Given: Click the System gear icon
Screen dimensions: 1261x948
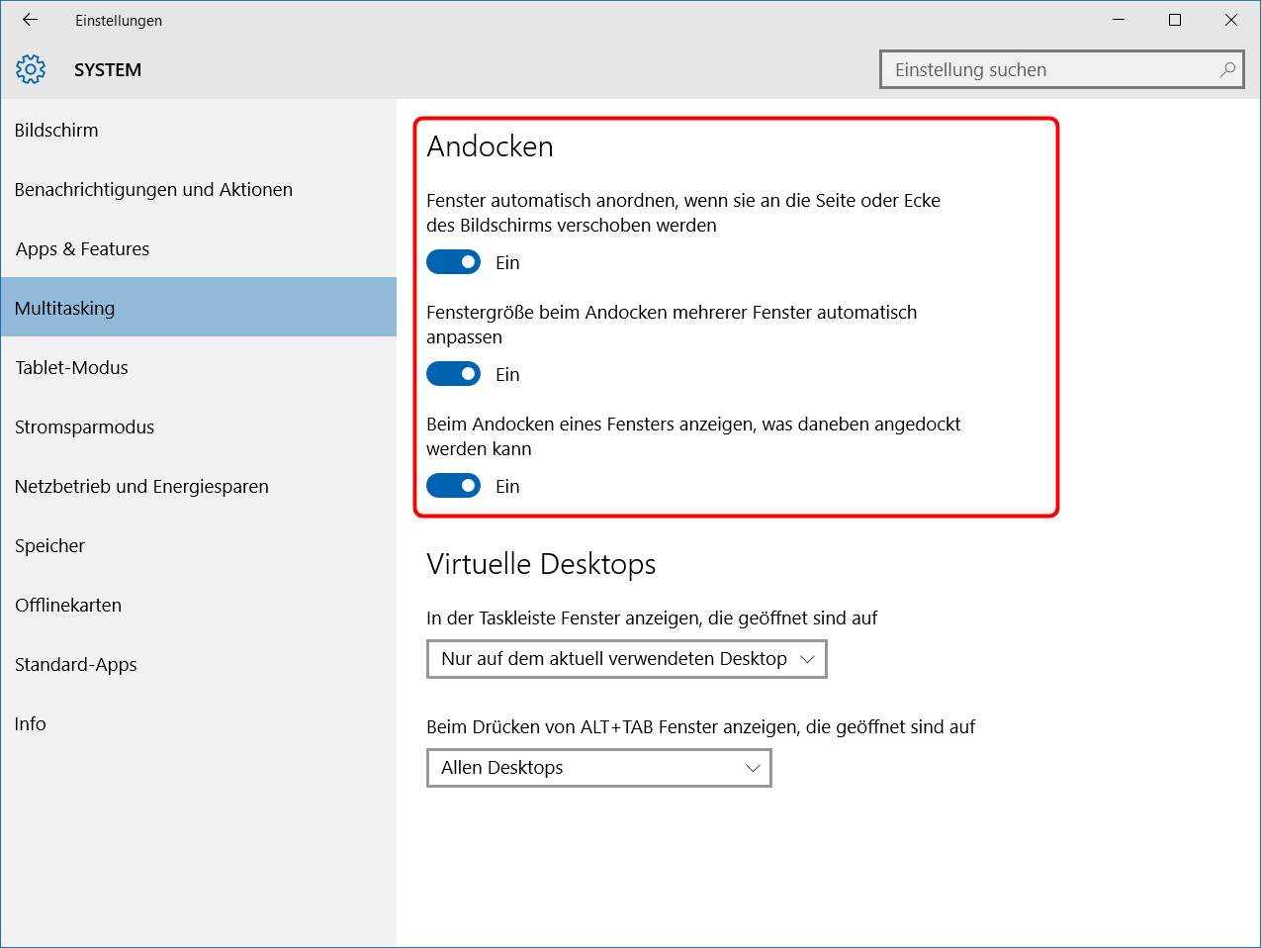Looking at the screenshot, I should 31,69.
